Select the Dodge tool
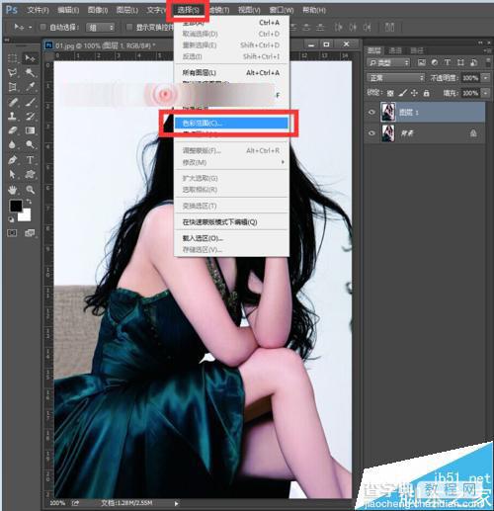Image resolution: width=494 pixels, height=511 pixels. (x=30, y=144)
